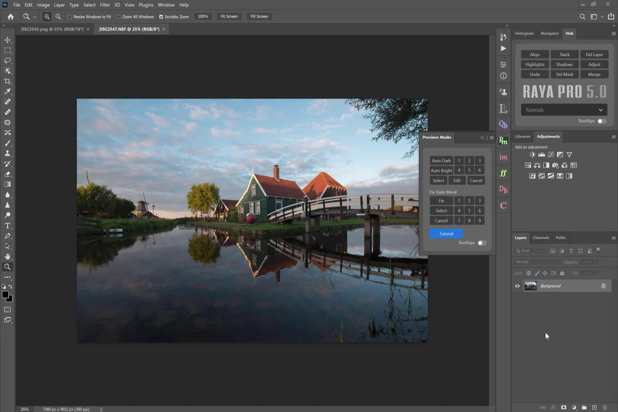Switch to the Channels tab
Viewport: 618px width, 412px height.
[540, 237]
